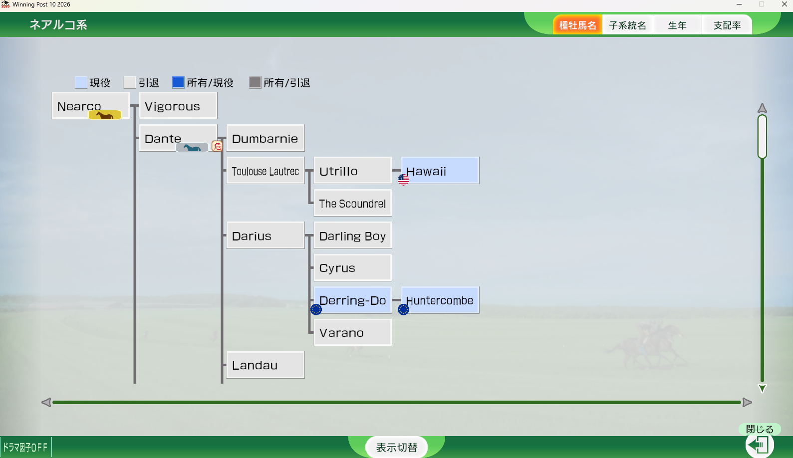Select the Utrillo node
793x458 pixels.
click(x=353, y=170)
